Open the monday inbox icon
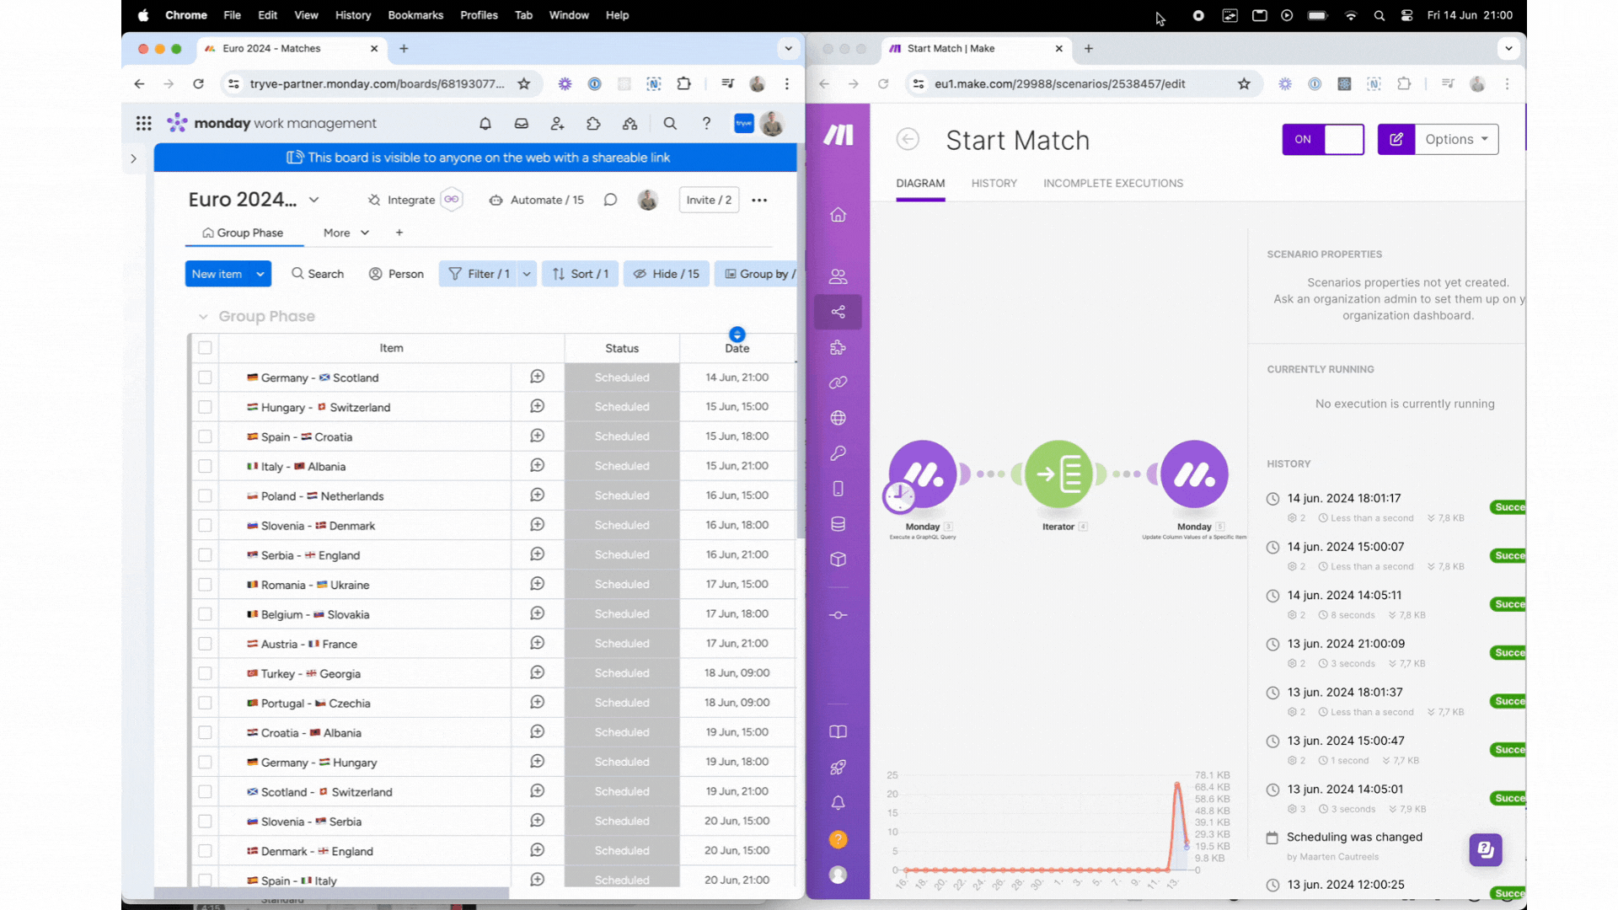Screen dimensions: 1618x910 point(522,124)
